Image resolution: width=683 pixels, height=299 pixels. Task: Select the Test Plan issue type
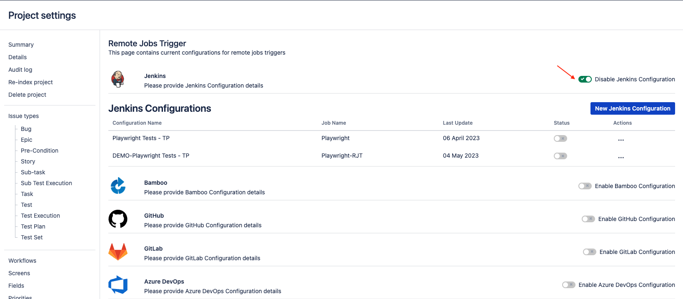(33, 226)
